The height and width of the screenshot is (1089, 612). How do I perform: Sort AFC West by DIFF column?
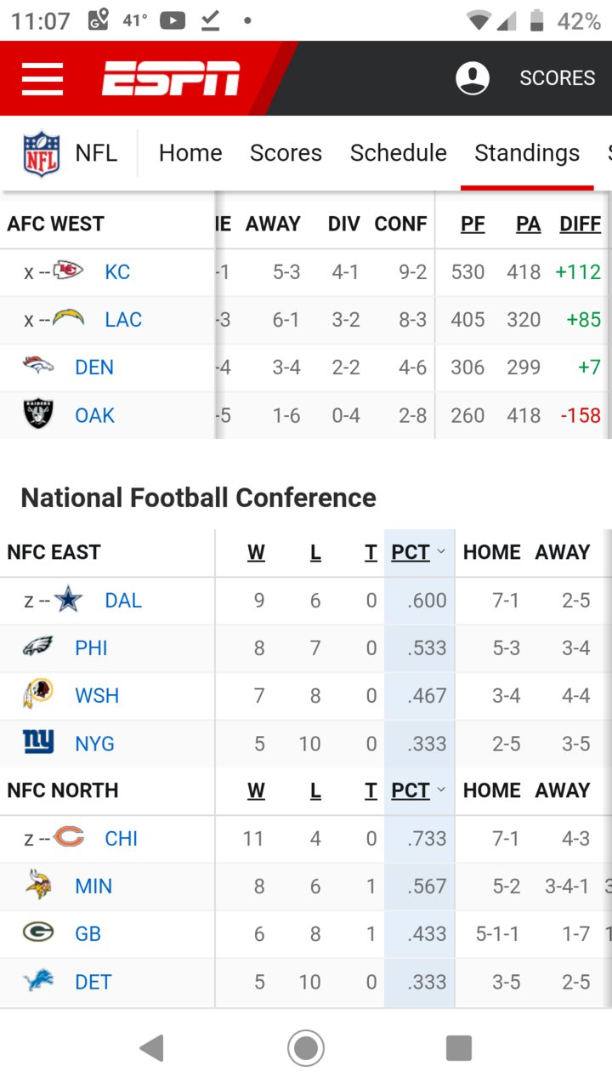coord(581,224)
